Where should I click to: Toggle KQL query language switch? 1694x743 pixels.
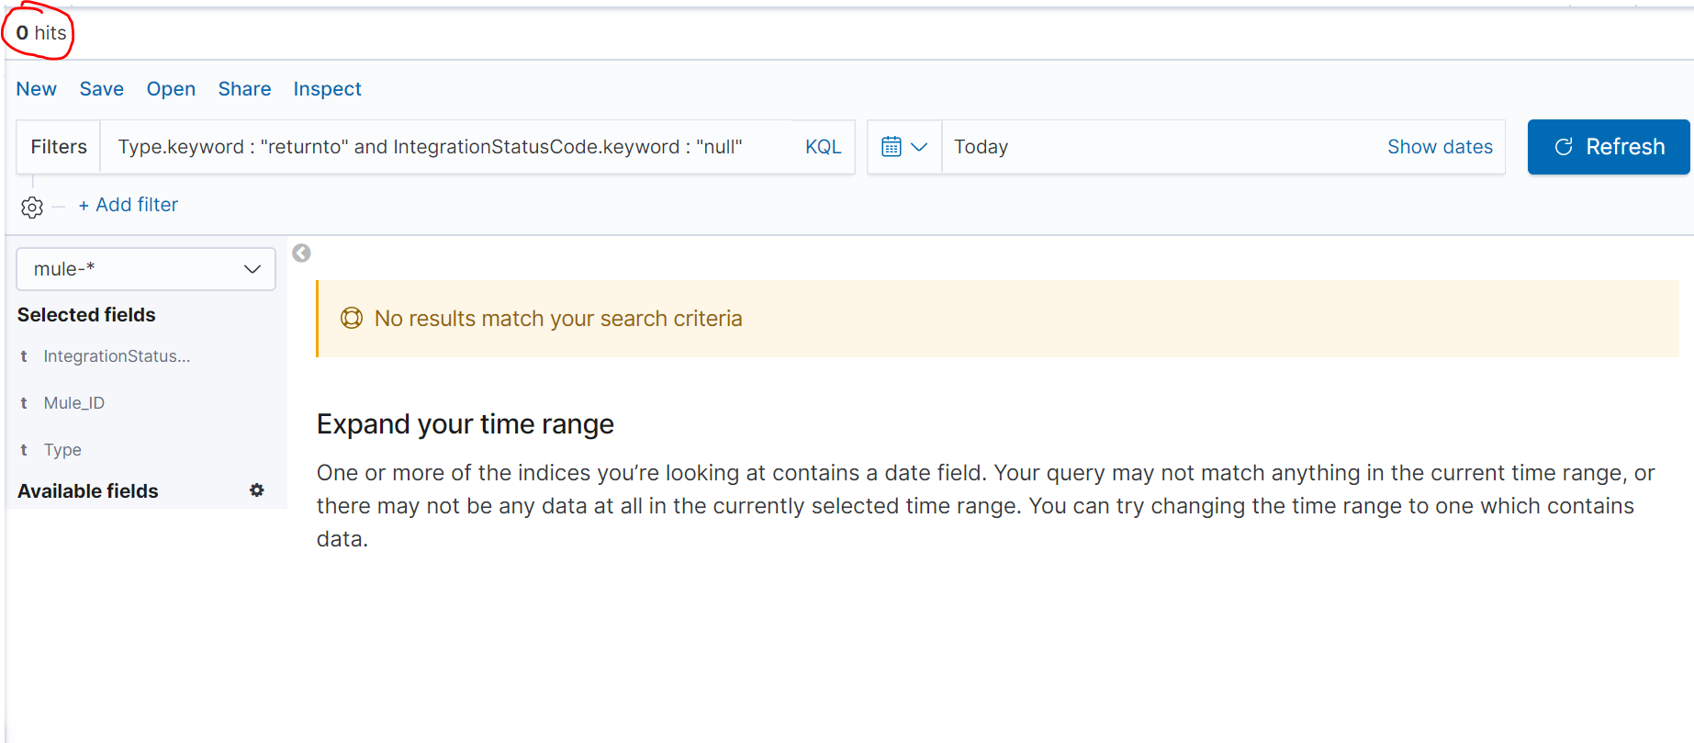823,147
